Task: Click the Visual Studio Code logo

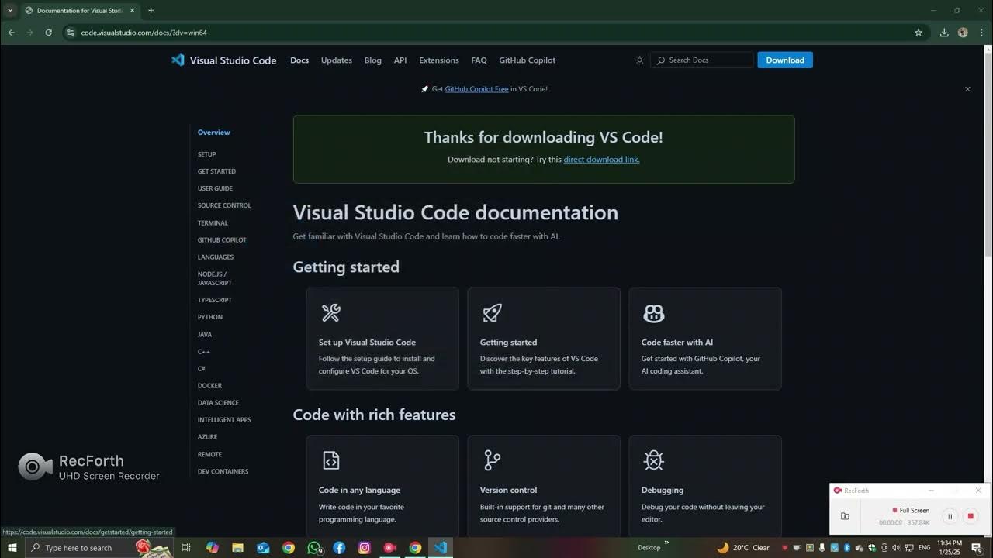Action: point(223,60)
